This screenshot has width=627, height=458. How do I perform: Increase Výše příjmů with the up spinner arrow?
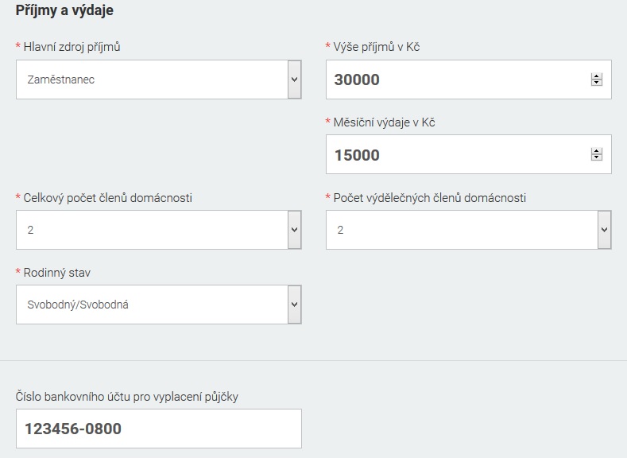click(597, 77)
